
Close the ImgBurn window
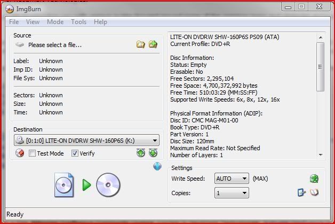click(x=319, y=6)
